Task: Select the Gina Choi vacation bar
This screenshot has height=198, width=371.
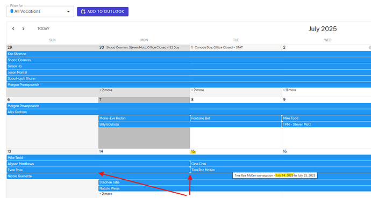Action: [281, 164]
